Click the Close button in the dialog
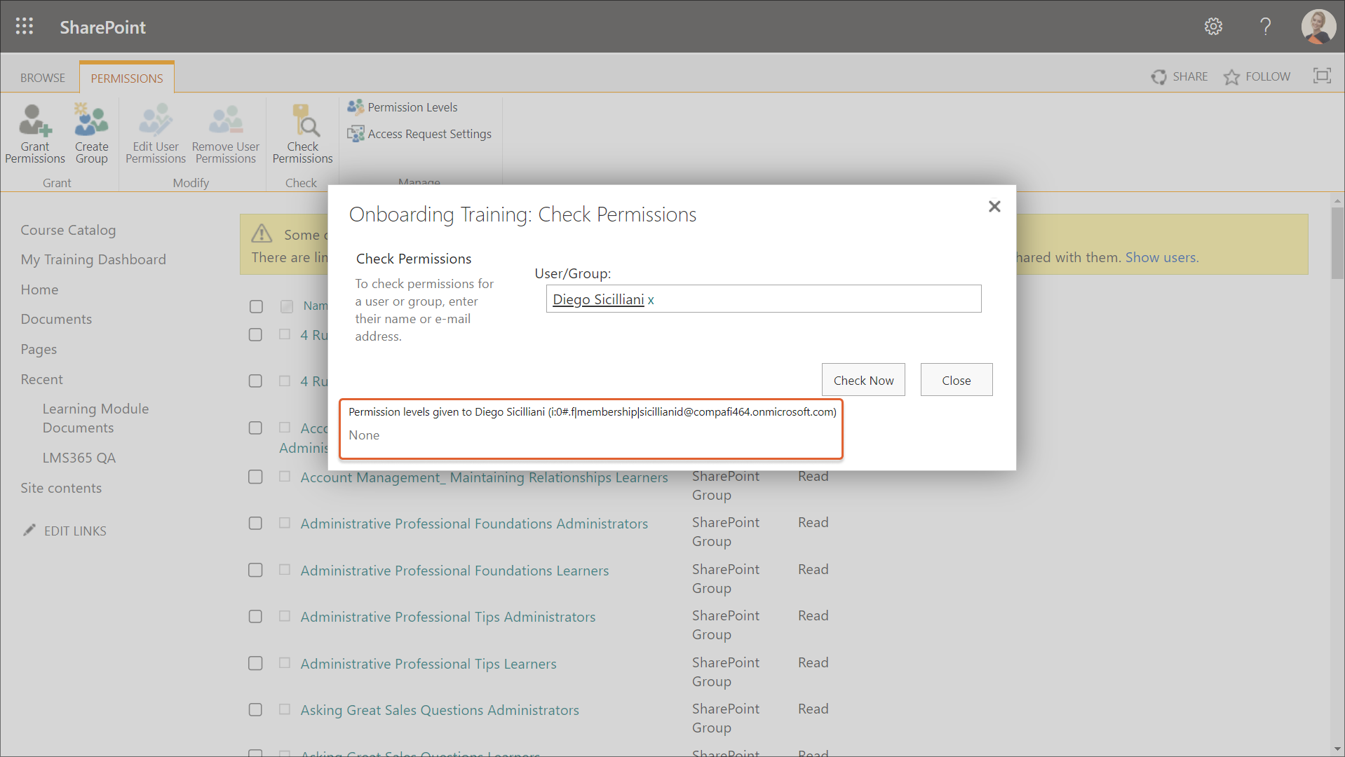 click(x=956, y=380)
